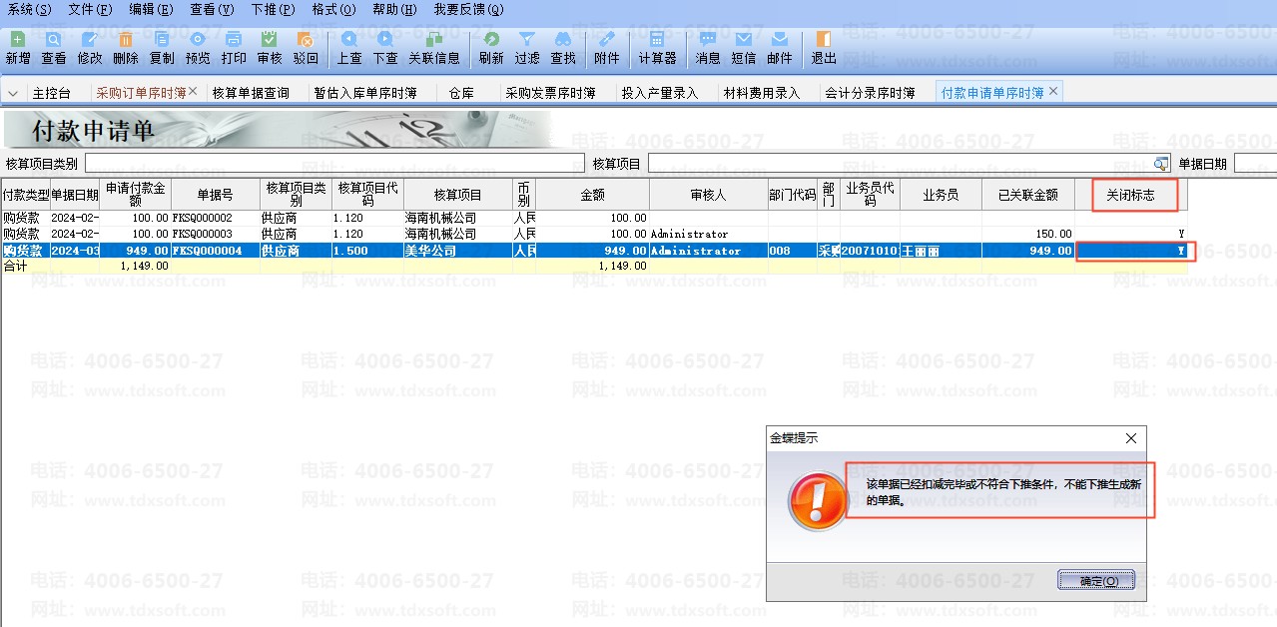
Task: Click the 附件 (Attachment) toolbar icon
Action: 606,47
